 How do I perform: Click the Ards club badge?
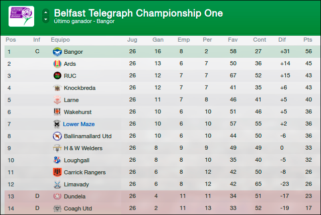pyautogui.click(x=57, y=64)
